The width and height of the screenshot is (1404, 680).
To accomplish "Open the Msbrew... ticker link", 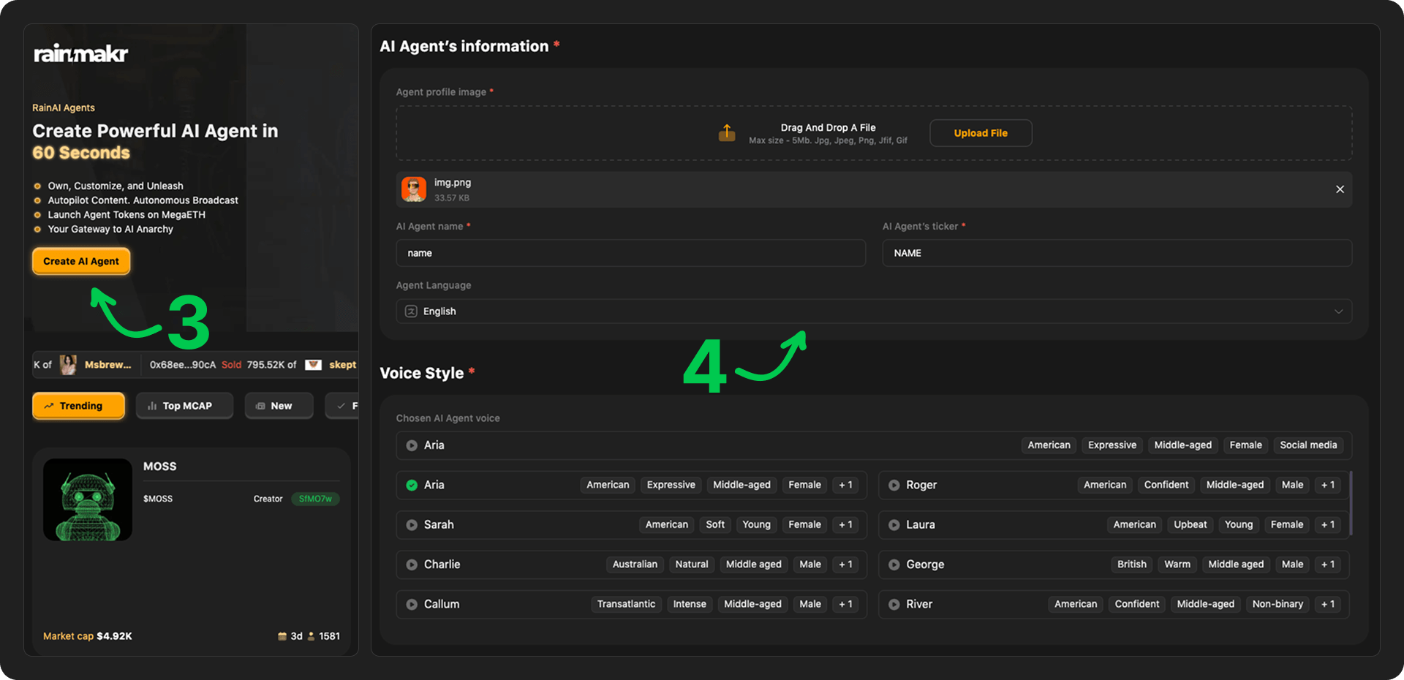I will click(108, 365).
